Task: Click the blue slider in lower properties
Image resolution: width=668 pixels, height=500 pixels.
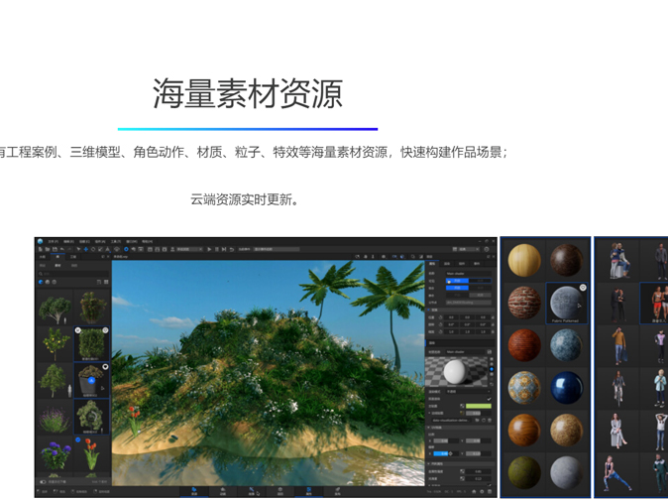Action: click(440, 452)
